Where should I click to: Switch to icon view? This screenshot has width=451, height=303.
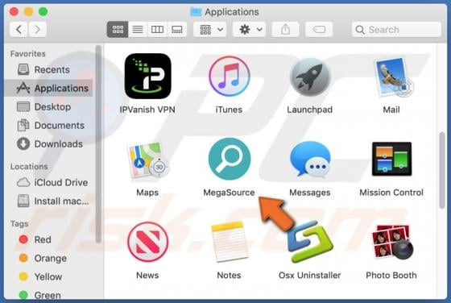click(118, 29)
